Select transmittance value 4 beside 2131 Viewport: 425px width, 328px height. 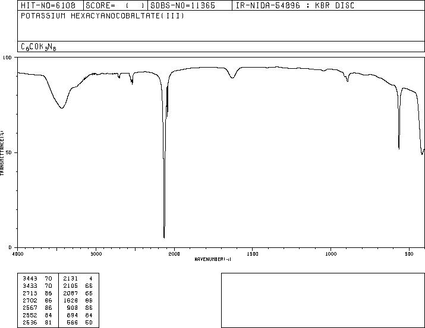pyautogui.click(x=91, y=279)
